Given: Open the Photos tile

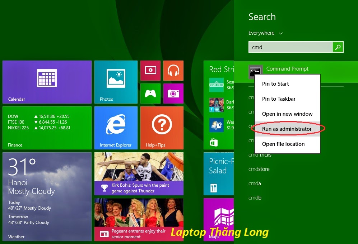Looking at the screenshot, I should [x=116, y=82].
